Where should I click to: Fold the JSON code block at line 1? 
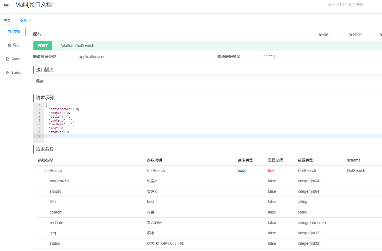(42, 105)
